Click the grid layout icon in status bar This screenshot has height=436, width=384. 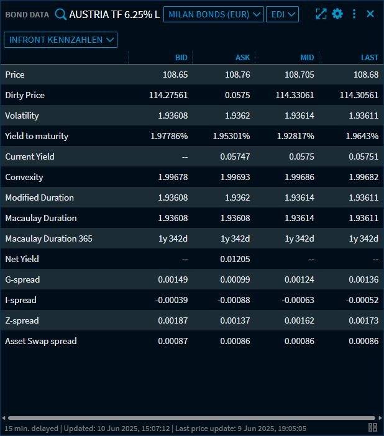373,427
